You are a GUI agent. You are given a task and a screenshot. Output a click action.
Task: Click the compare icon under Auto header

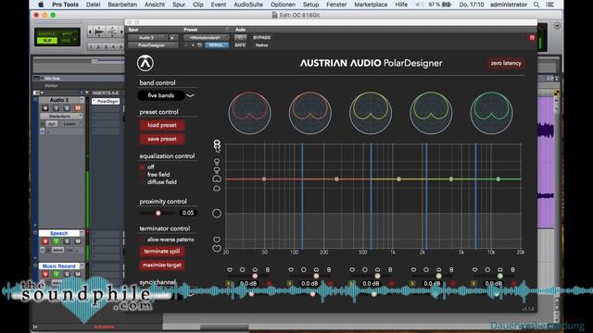coord(240,37)
